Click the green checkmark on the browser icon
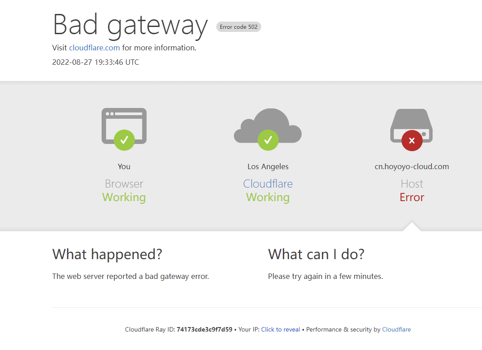The image size is (482, 350). pyautogui.click(x=124, y=140)
